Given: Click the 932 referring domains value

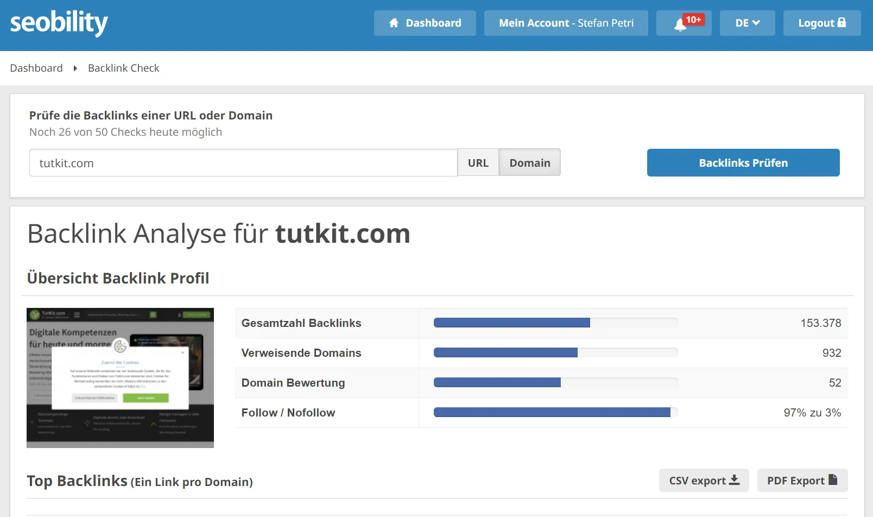Looking at the screenshot, I should pyautogui.click(x=832, y=353).
